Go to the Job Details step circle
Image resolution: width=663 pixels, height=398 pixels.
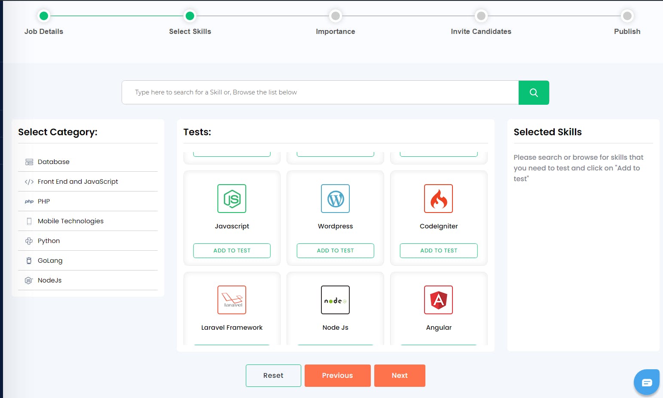(x=44, y=16)
